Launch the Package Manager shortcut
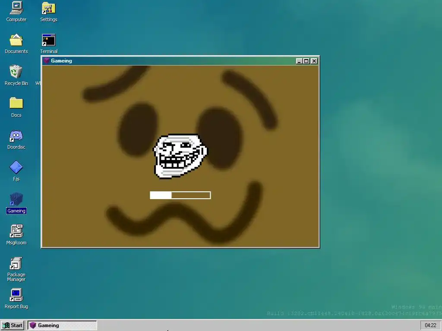Screen dimensions: 442x331 (x=16, y=269)
